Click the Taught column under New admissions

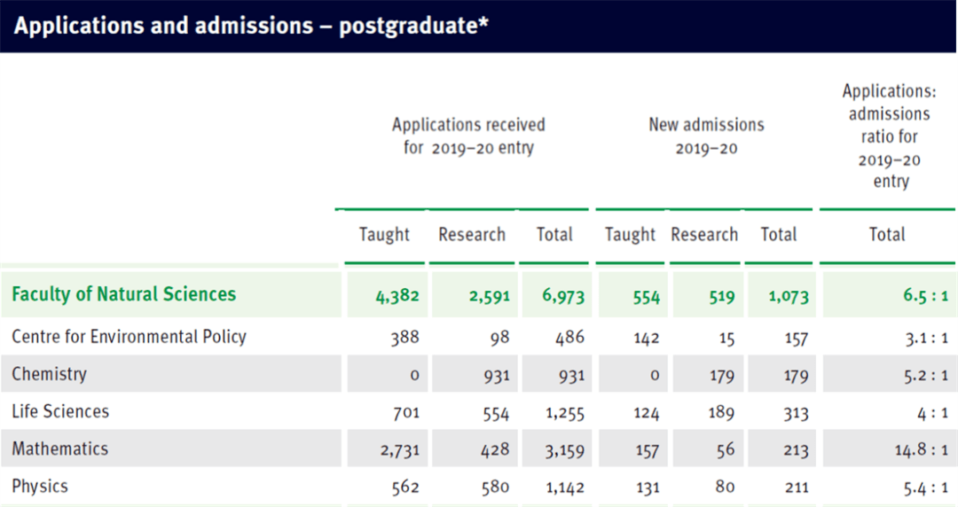click(630, 235)
